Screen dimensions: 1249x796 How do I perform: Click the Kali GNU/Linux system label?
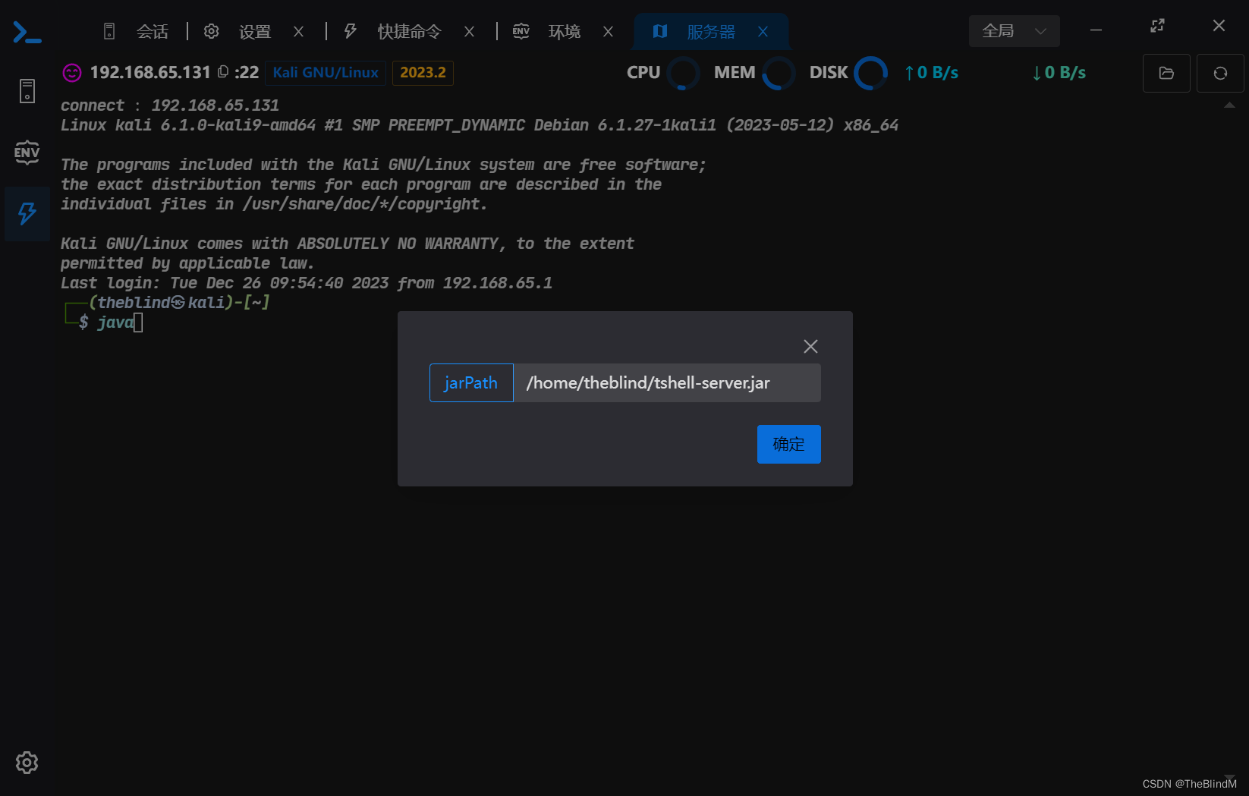[x=325, y=73]
